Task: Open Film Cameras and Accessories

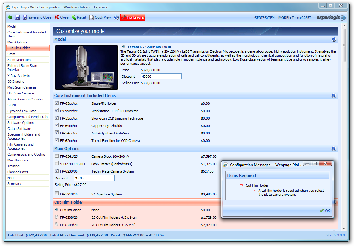Action: [20, 146]
